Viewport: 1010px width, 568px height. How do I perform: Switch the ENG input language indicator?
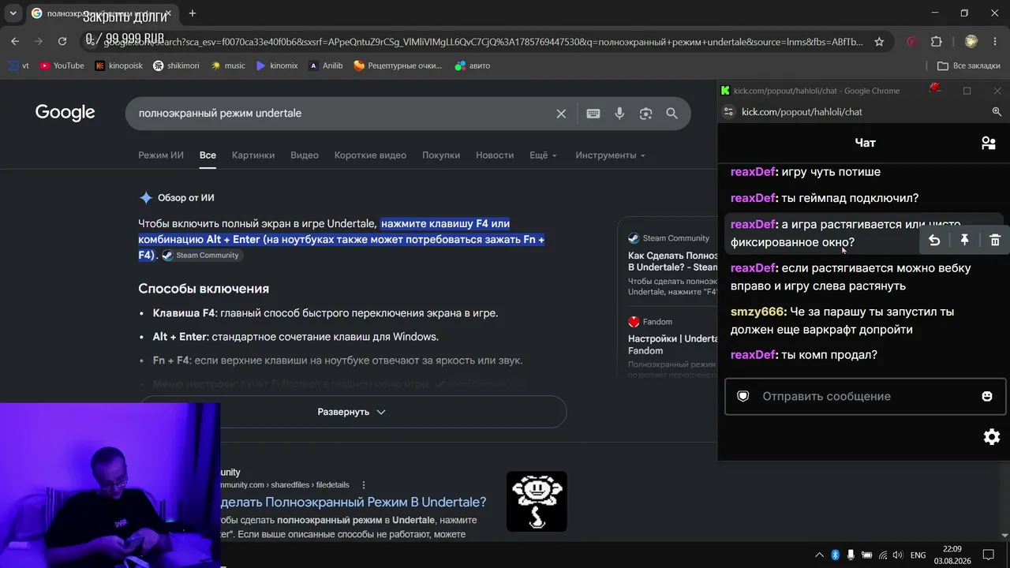pyautogui.click(x=918, y=555)
